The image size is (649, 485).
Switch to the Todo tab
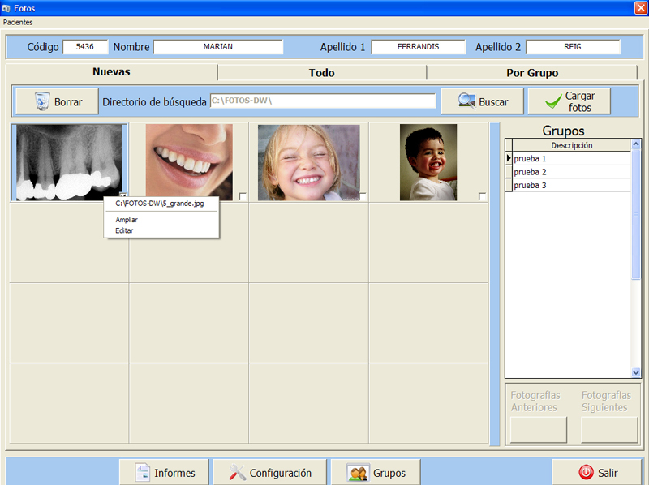[x=321, y=73]
